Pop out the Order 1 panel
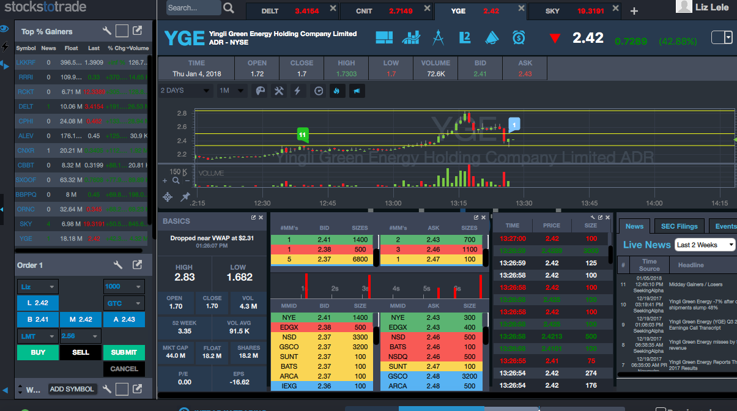Screen dimensions: 737x411 pos(138,265)
